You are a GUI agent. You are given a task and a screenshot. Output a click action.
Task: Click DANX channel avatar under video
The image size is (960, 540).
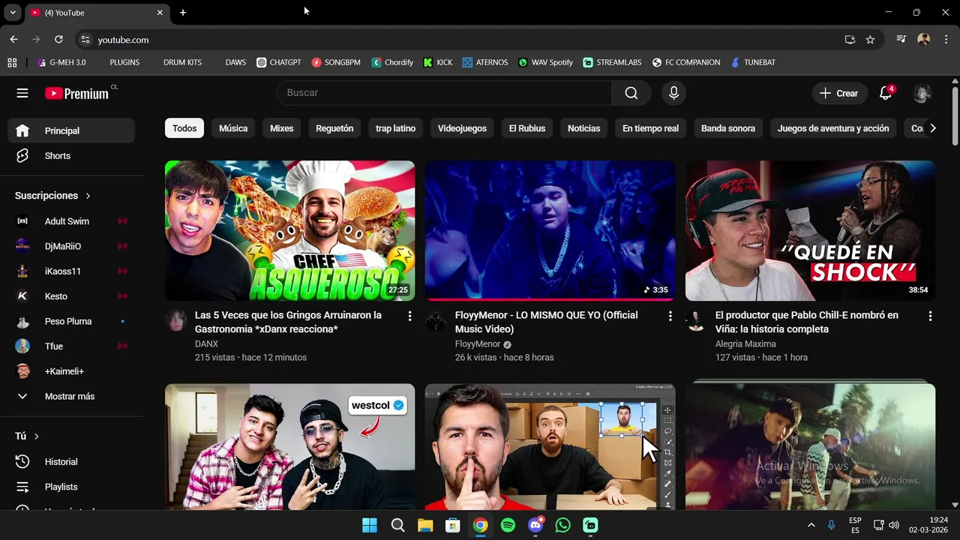point(175,321)
